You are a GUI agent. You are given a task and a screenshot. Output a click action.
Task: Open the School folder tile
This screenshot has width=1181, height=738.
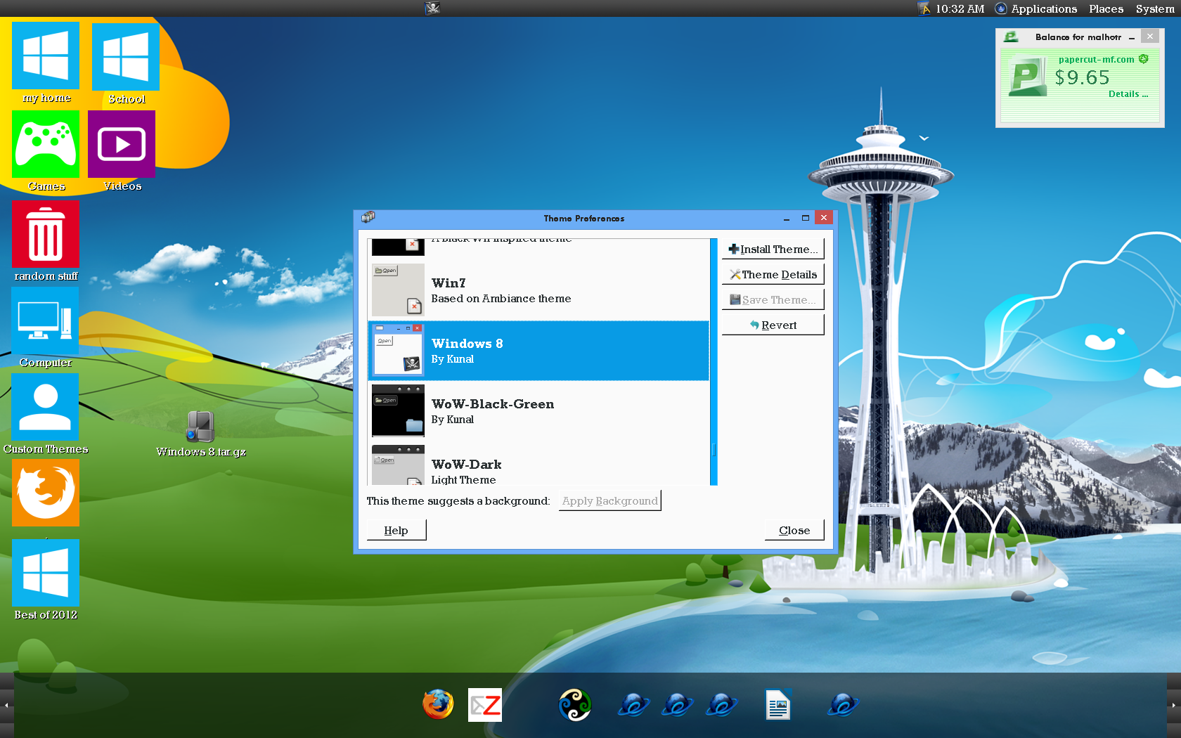click(126, 58)
